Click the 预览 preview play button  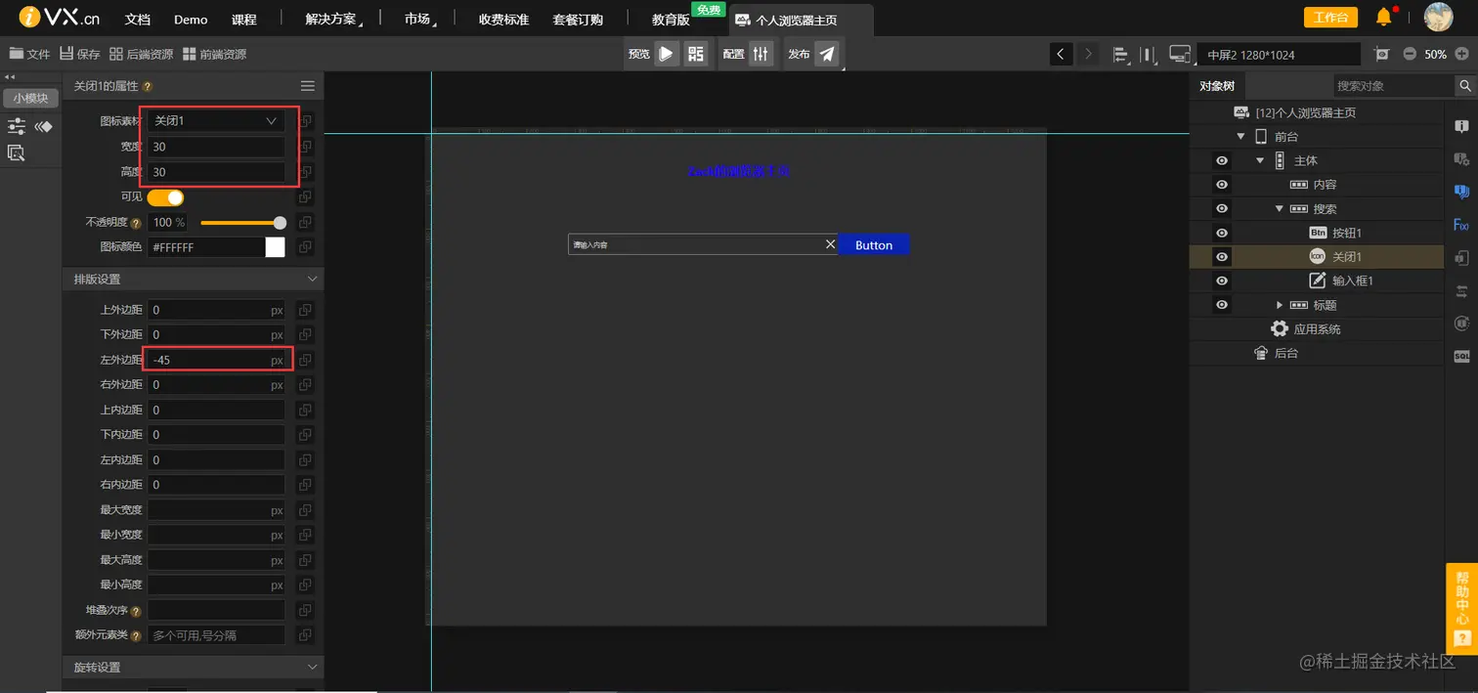coord(666,54)
